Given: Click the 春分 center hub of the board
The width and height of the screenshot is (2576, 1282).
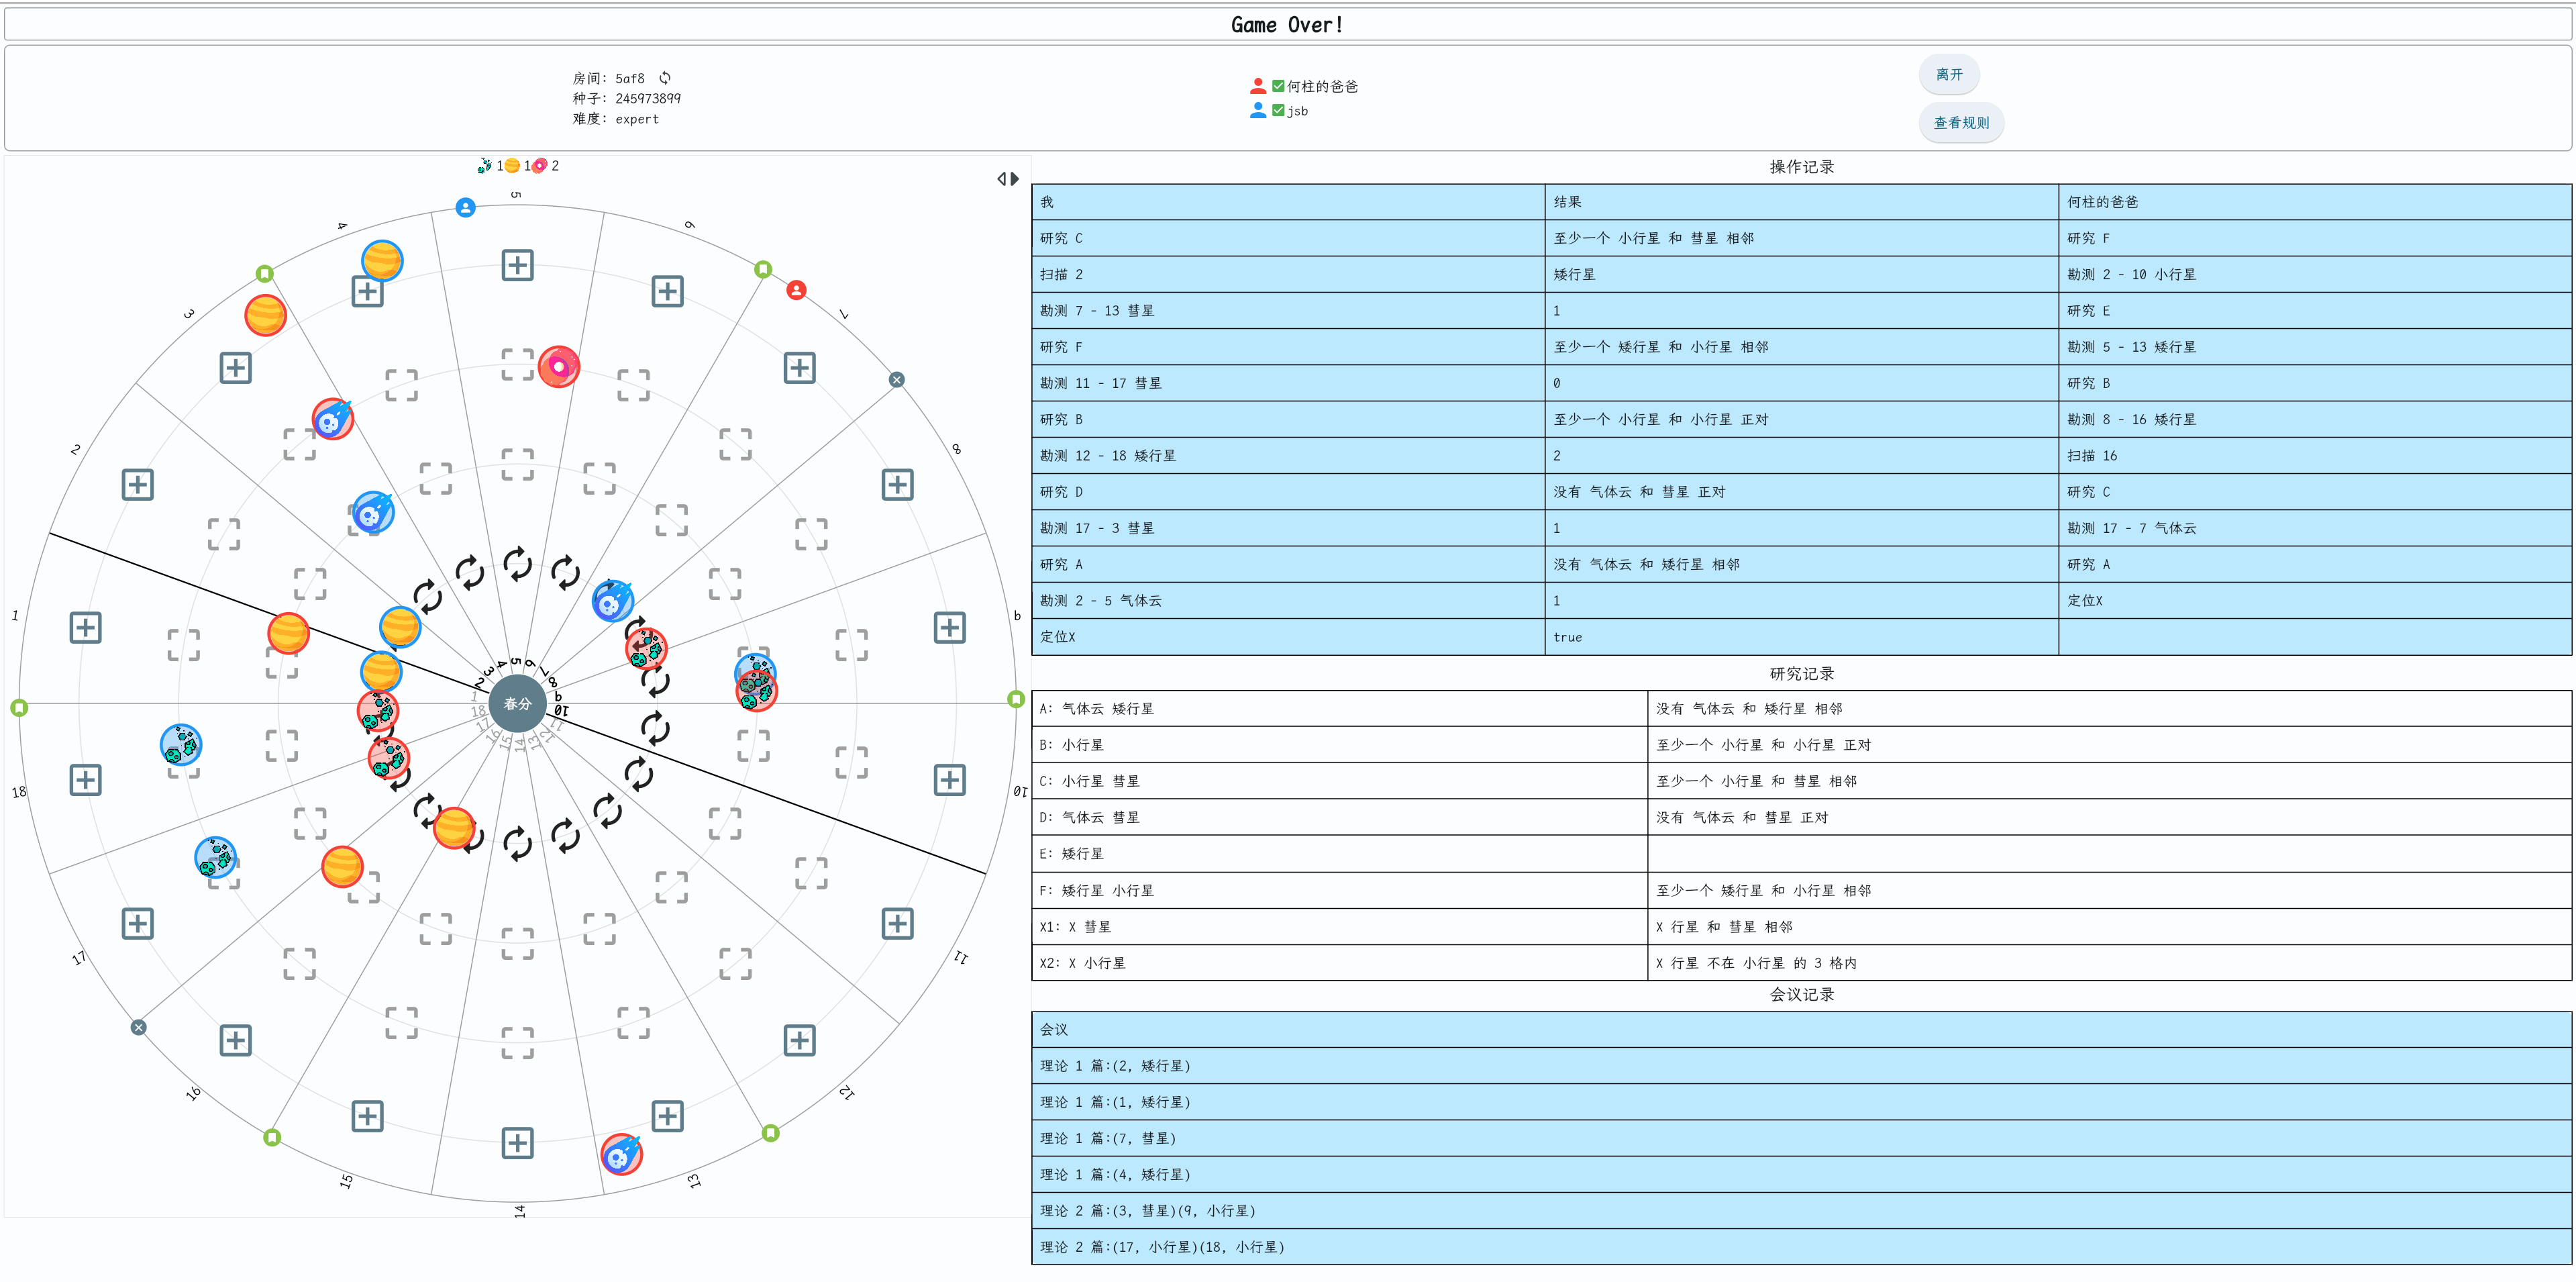Looking at the screenshot, I should (517, 704).
